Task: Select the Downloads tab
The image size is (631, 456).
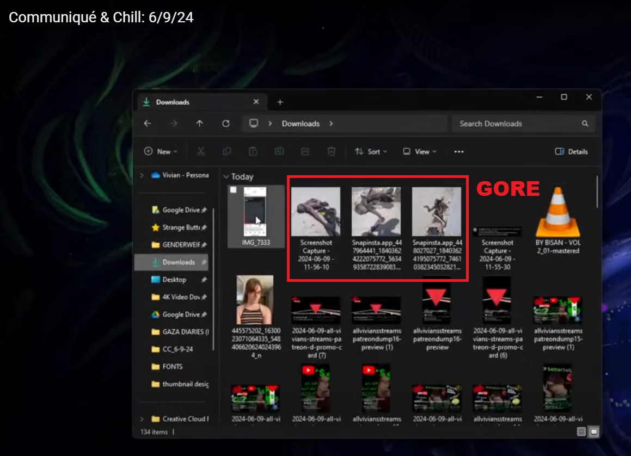Action: click(196, 102)
